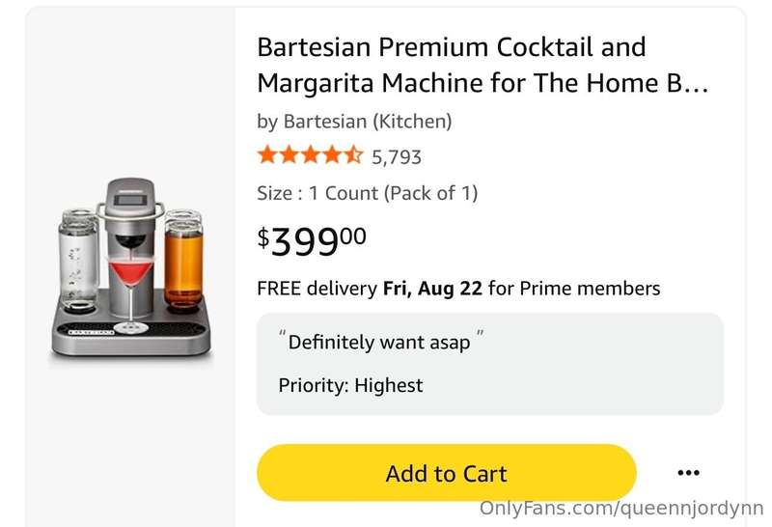Select the Size: 1 Count text
Viewport: 772px width, 527px height.
[x=368, y=193]
